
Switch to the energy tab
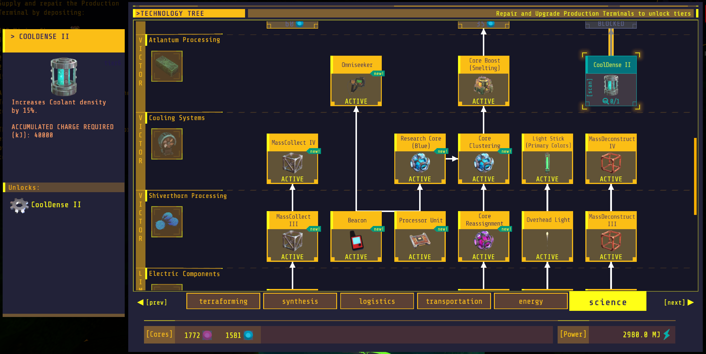click(x=531, y=301)
